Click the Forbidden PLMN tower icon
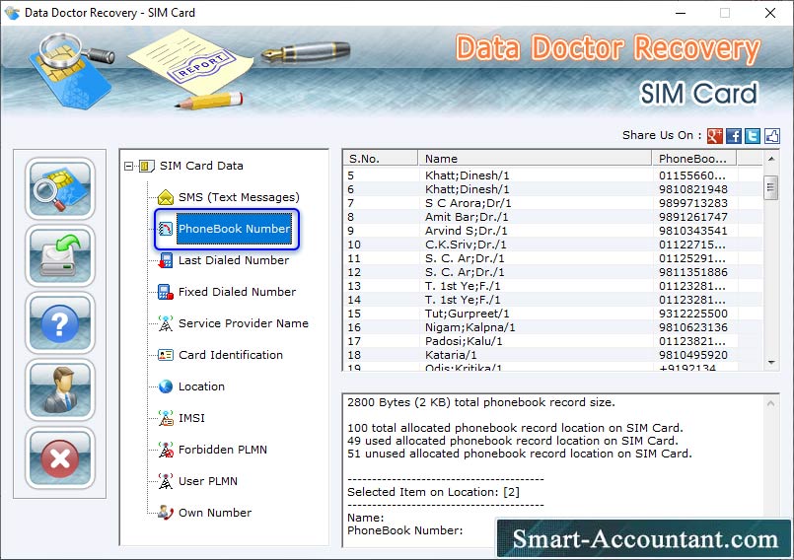This screenshot has width=794, height=560. tap(166, 450)
